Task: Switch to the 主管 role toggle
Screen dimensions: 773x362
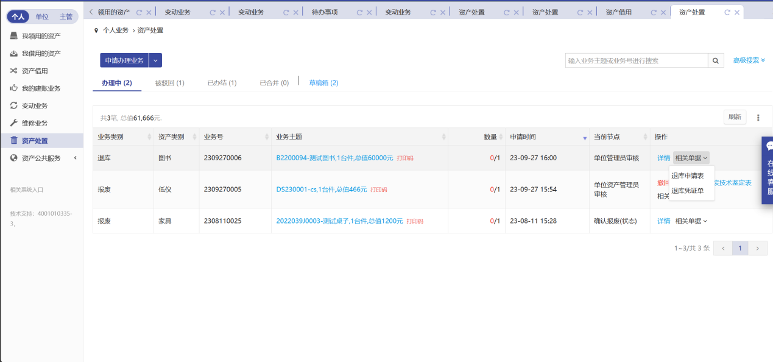Action: point(66,17)
